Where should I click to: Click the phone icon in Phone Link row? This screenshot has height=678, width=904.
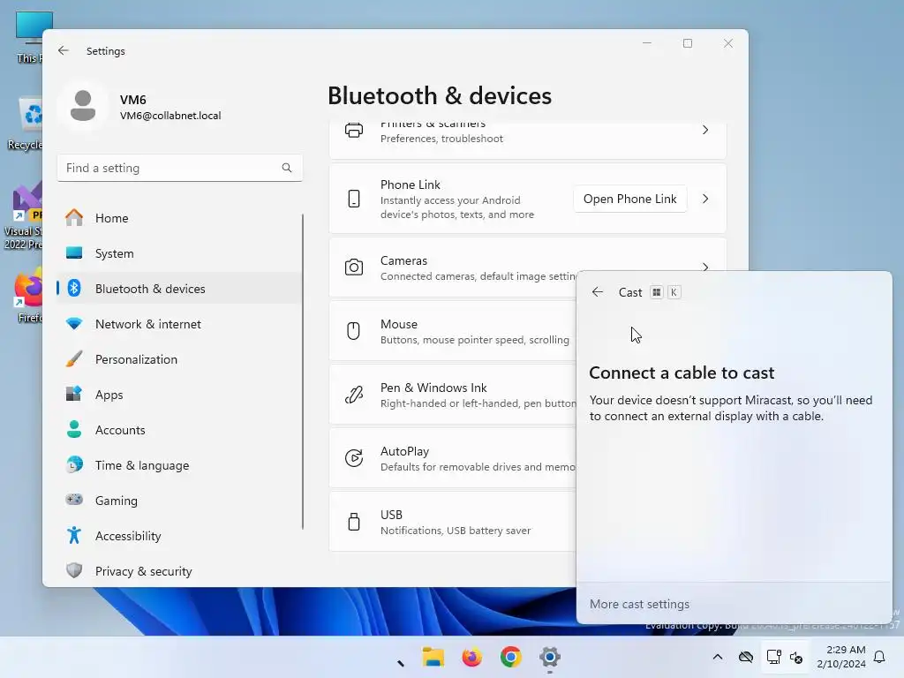click(x=354, y=199)
